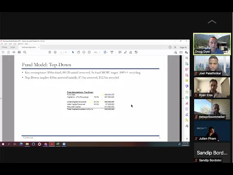Open the Help menu
This screenshot has width=233, height=175.
(26, 44)
